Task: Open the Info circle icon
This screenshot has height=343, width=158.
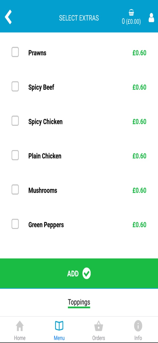Action: [x=138, y=326]
